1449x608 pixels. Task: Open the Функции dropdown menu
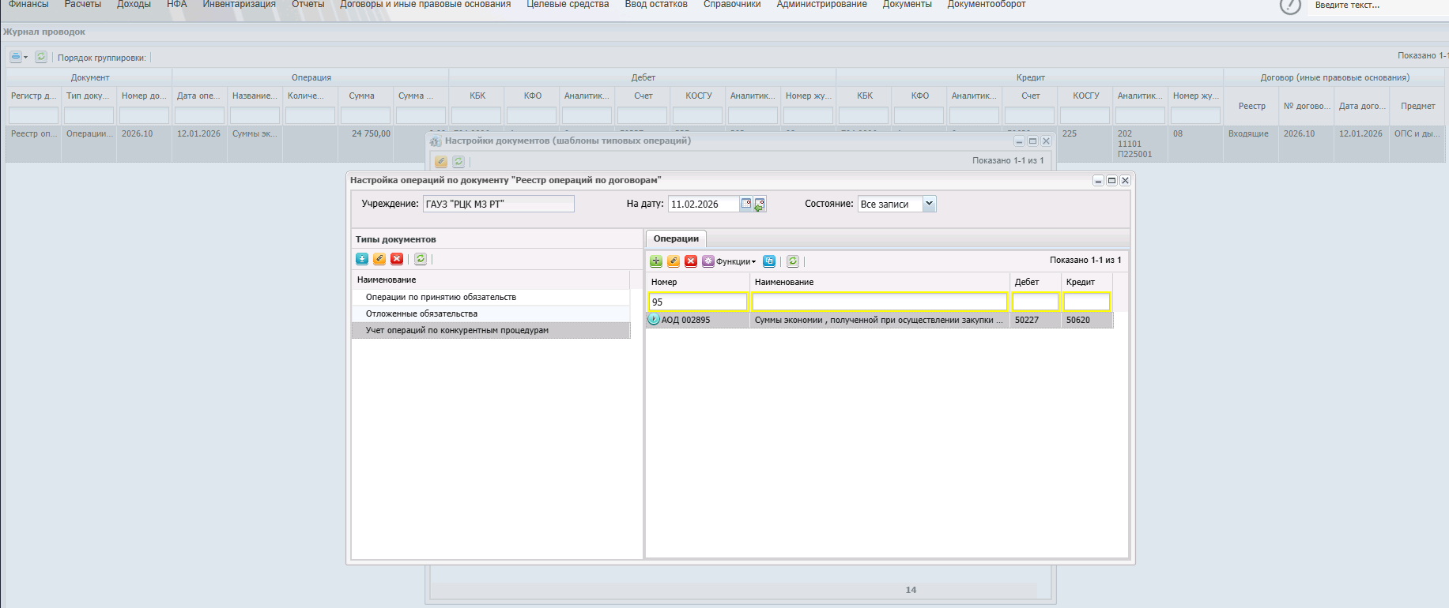tap(729, 261)
